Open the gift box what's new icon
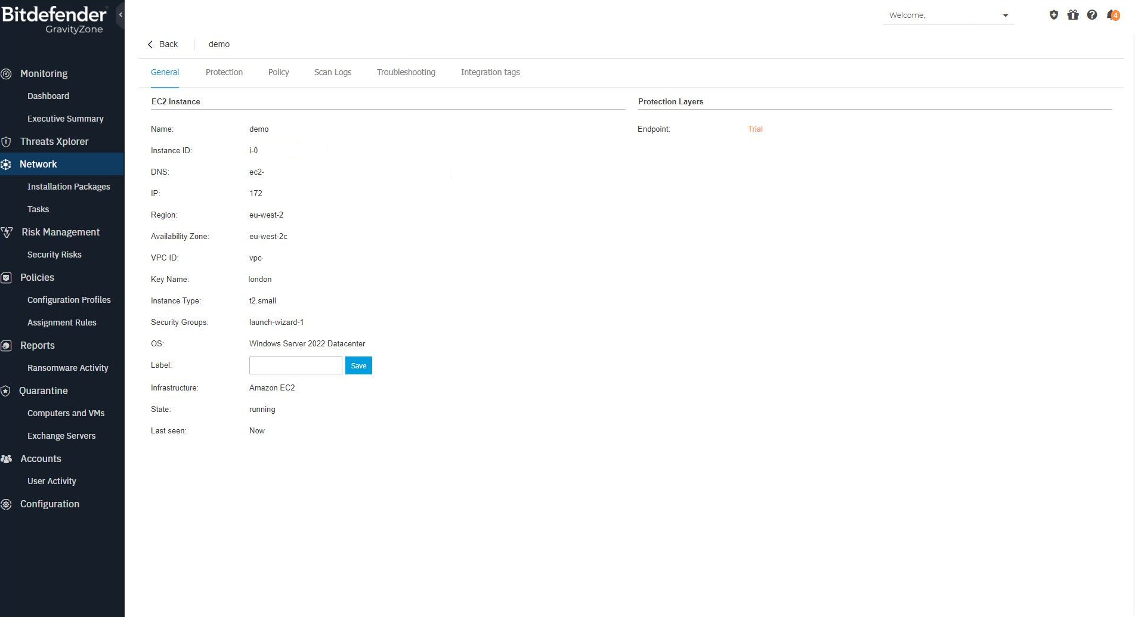This screenshot has width=1135, height=617. pos(1073,15)
